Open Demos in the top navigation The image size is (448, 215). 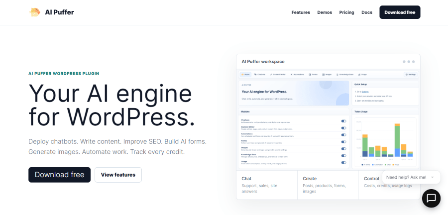325,12
